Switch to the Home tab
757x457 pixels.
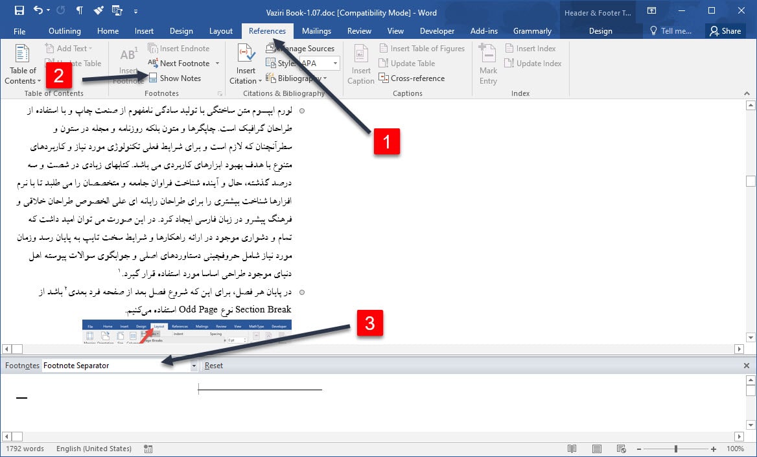coord(108,31)
